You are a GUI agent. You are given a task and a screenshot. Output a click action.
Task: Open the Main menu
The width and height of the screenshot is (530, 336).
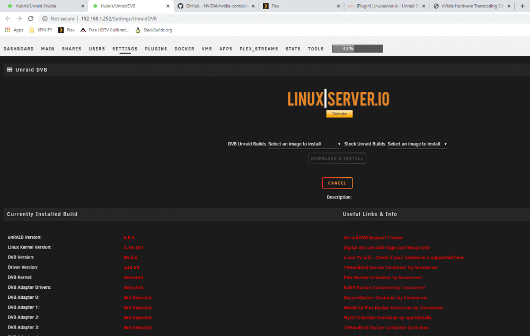click(48, 49)
